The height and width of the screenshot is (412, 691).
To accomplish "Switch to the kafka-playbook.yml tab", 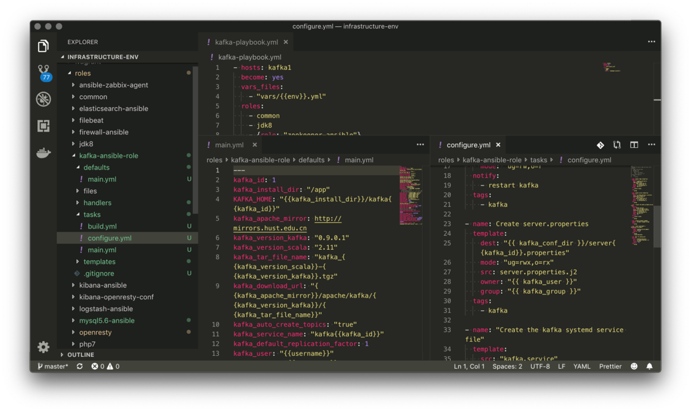I will tap(246, 42).
